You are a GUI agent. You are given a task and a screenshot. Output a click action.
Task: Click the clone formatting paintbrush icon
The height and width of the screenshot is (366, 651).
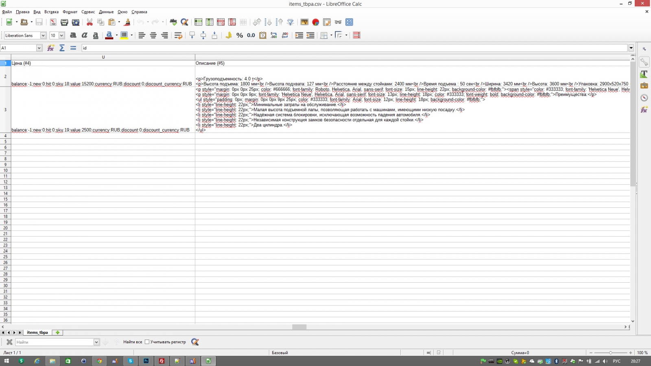click(x=127, y=22)
